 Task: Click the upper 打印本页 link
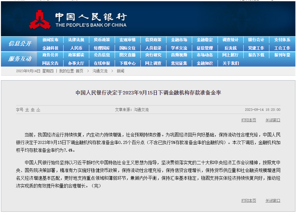pos(249,120)
